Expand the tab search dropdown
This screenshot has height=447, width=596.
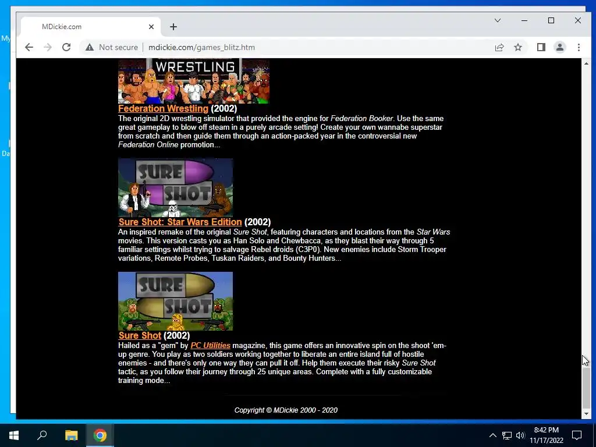coord(498,20)
